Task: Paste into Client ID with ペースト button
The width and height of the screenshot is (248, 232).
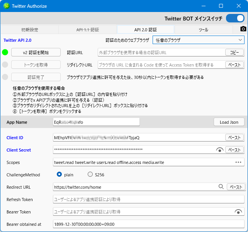Action: click(234, 137)
